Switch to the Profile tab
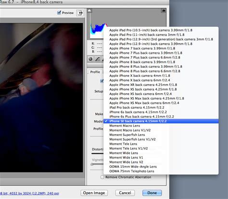 [x=95, y=72]
